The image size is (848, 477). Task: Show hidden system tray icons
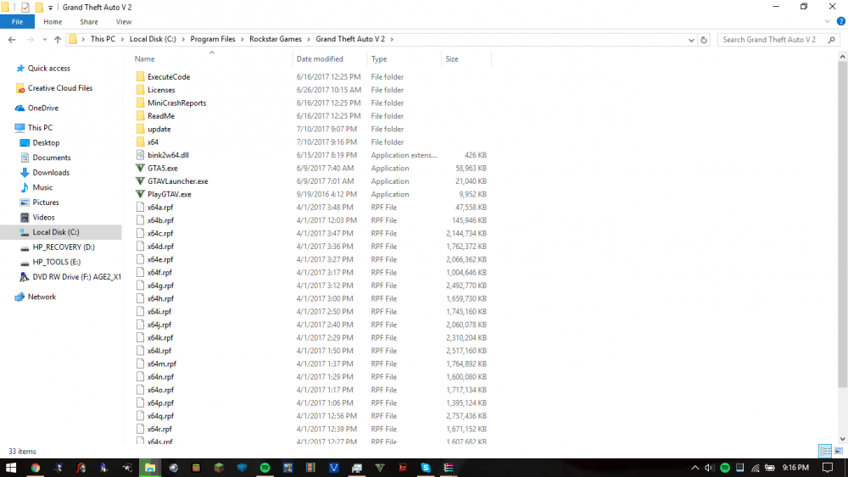point(695,468)
